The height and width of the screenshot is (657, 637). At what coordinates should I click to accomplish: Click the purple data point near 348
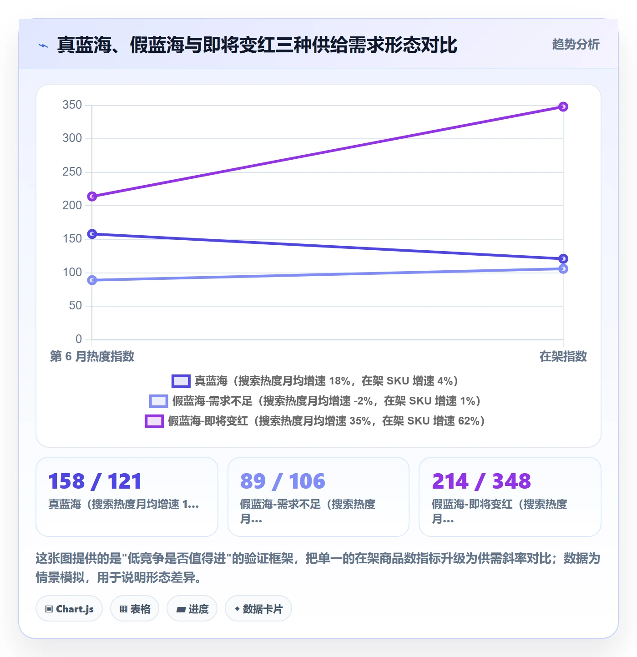coord(563,107)
